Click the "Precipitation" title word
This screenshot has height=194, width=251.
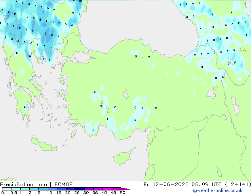tap(17, 184)
